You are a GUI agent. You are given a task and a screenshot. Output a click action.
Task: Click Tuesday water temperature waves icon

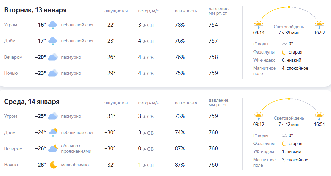point(284,44)
